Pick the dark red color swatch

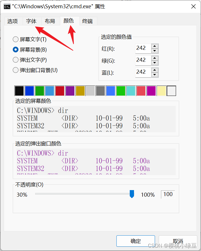[x=60, y=91]
